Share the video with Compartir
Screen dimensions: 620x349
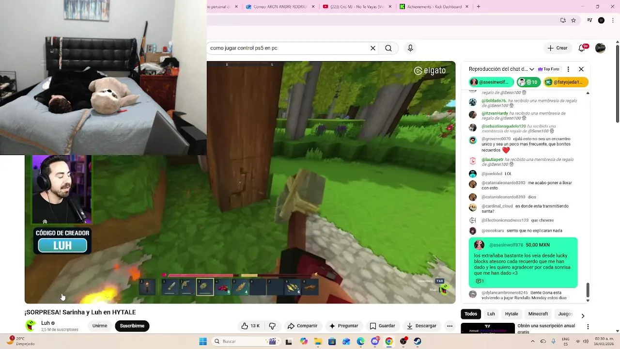[x=302, y=326]
